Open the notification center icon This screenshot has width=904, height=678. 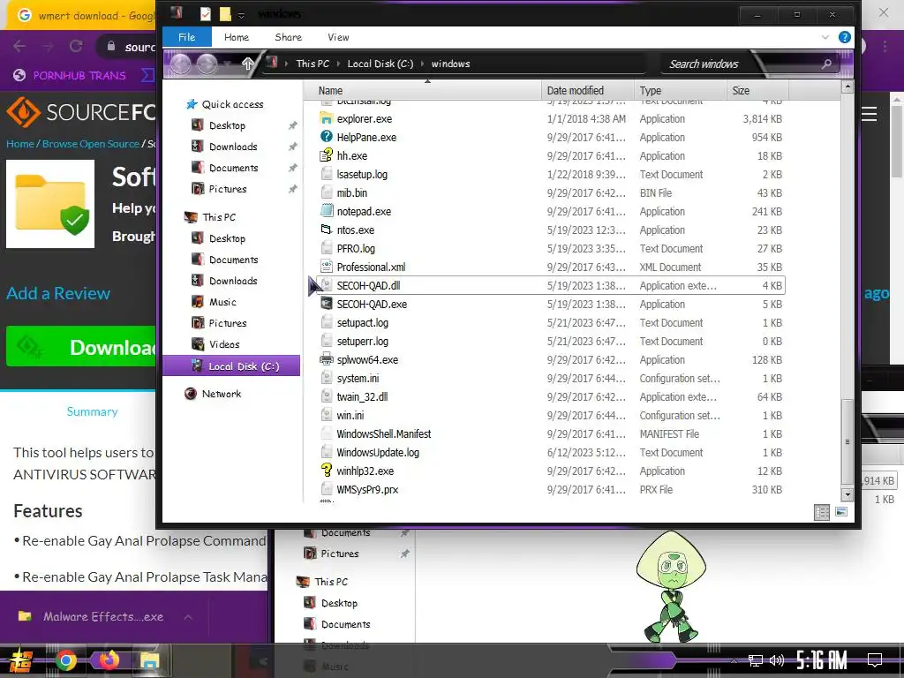click(875, 660)
